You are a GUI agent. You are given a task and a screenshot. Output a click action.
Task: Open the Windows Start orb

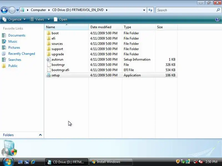8,162
